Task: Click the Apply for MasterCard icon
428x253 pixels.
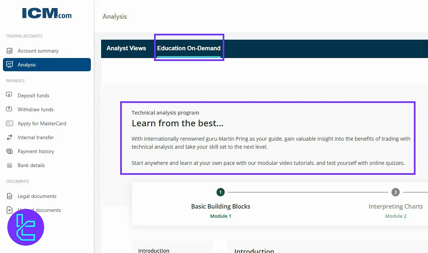Action: click(x=10, y=123)
